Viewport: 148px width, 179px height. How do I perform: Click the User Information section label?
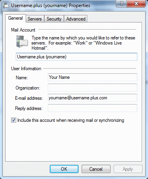click(x=26, y=69)
